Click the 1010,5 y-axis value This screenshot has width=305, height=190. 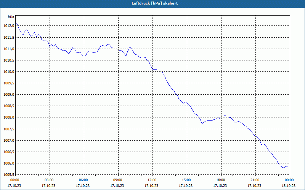pos(9,60)
